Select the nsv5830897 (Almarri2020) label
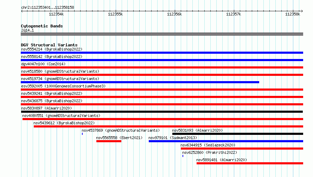The width and height of the screenshot is (313, 177). point(46,108)
